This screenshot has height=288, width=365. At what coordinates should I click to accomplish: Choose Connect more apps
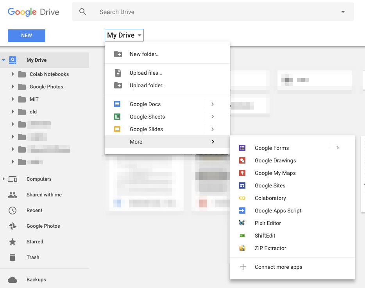292,267
